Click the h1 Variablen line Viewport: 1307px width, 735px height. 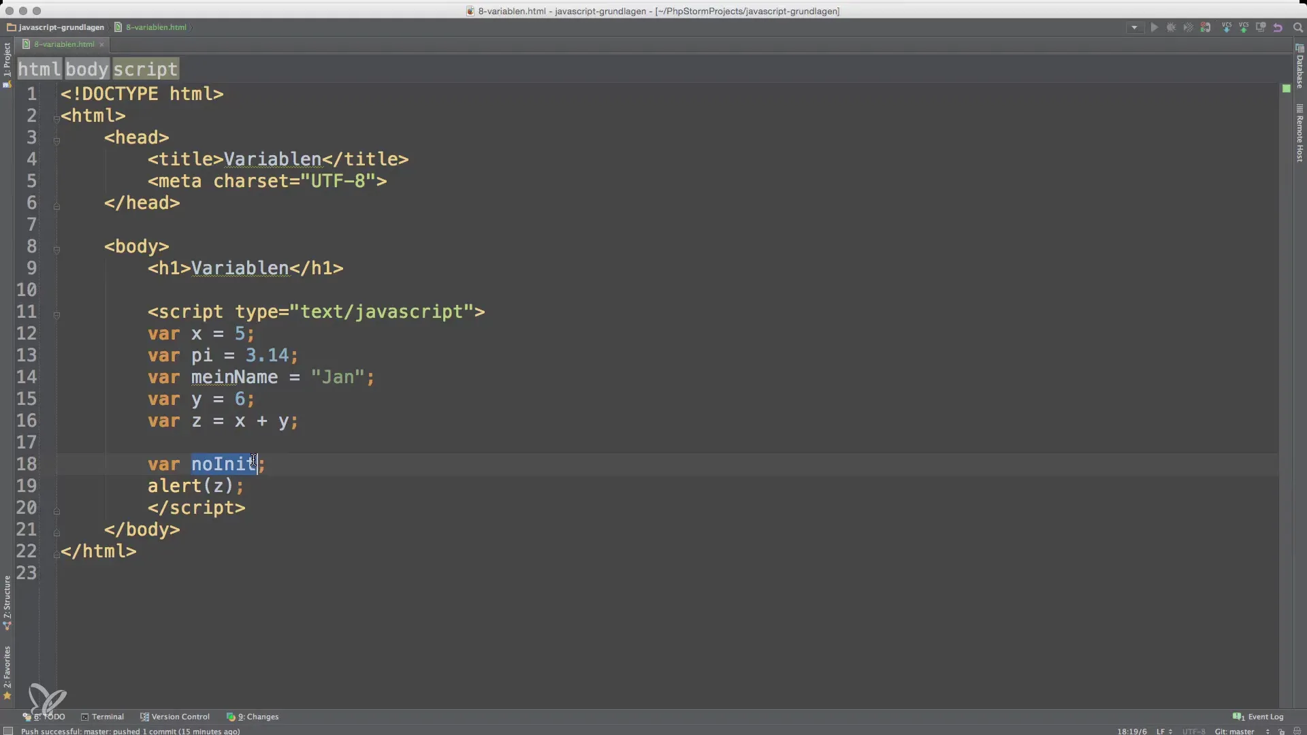(x=245, y=268)
